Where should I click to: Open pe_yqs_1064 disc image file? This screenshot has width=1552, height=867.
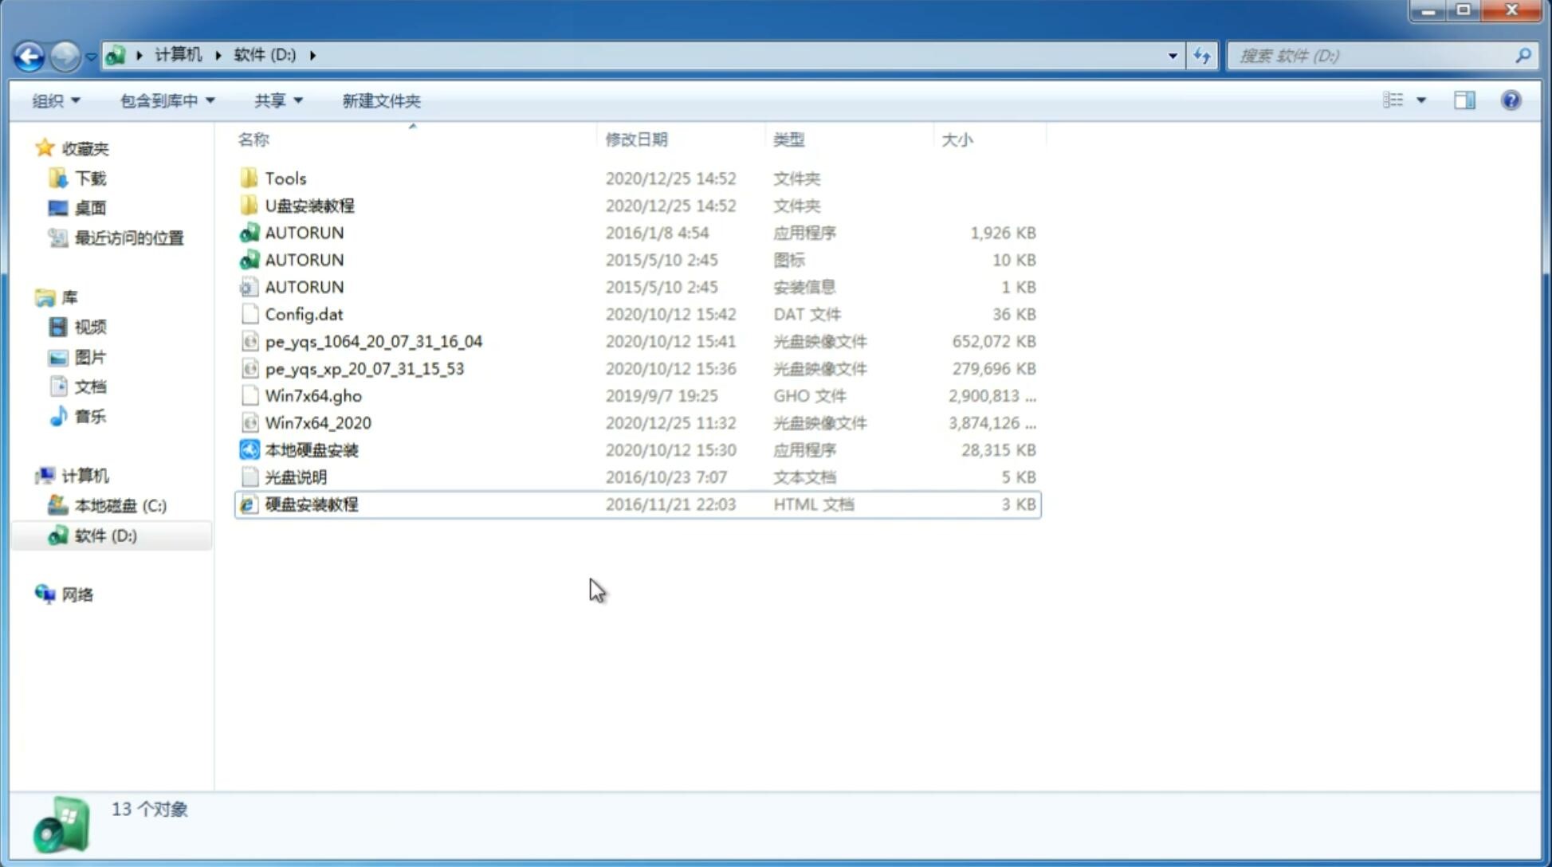pos(372,341)
